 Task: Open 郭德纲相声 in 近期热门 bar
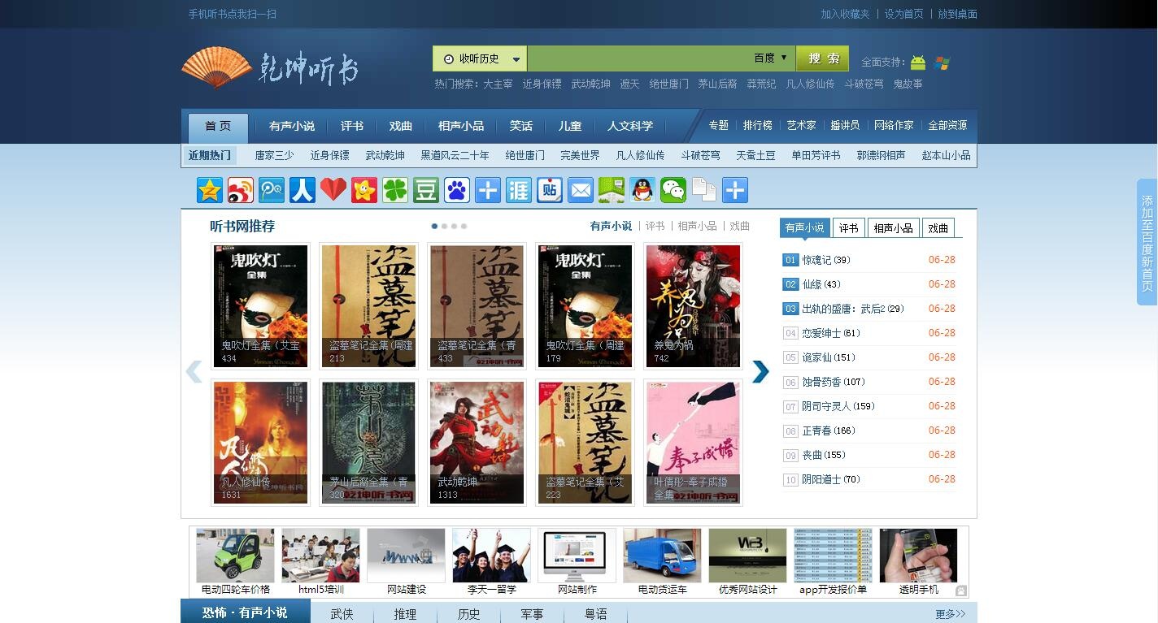click(x=881, y=155)
